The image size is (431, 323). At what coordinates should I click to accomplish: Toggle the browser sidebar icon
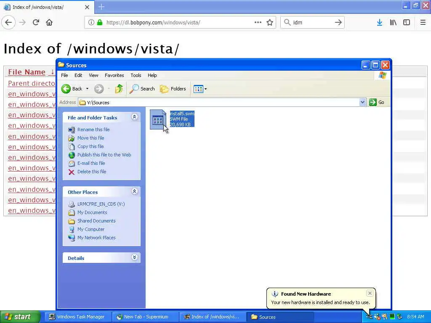click(407, 22)
